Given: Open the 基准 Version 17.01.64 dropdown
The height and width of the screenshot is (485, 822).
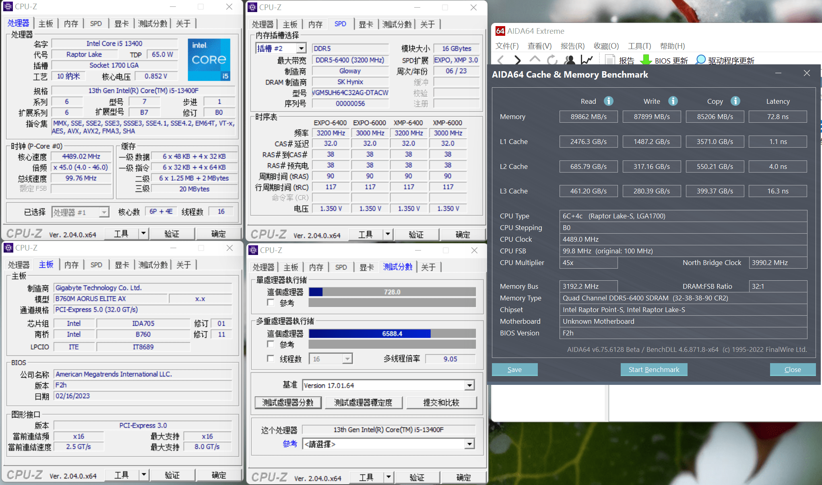Looking at the screenshot, I should coord(469,385).
